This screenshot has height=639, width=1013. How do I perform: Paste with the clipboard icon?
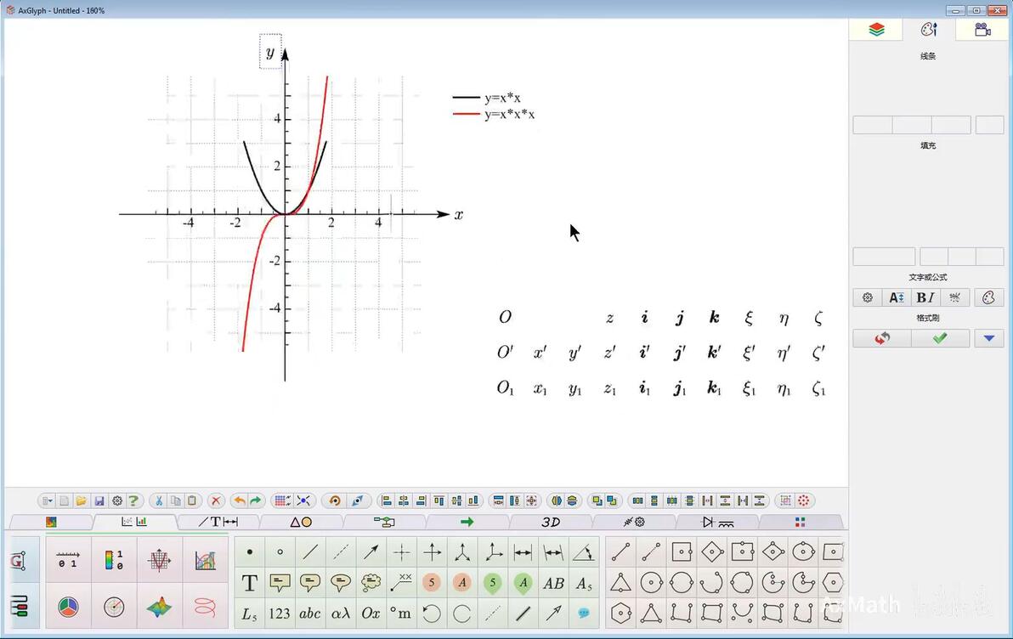tap(192, 500)
